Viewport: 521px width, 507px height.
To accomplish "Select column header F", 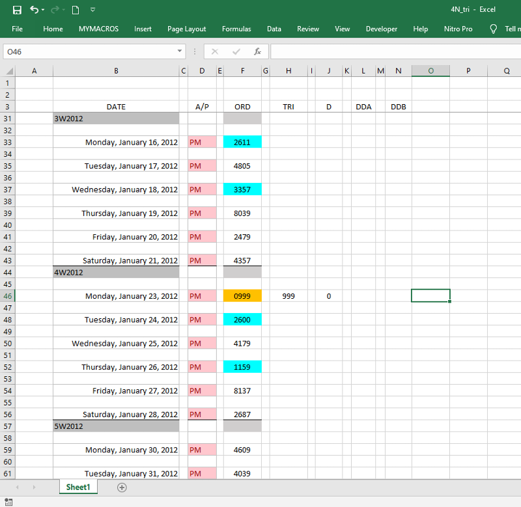I will click(x=242, y=71).
